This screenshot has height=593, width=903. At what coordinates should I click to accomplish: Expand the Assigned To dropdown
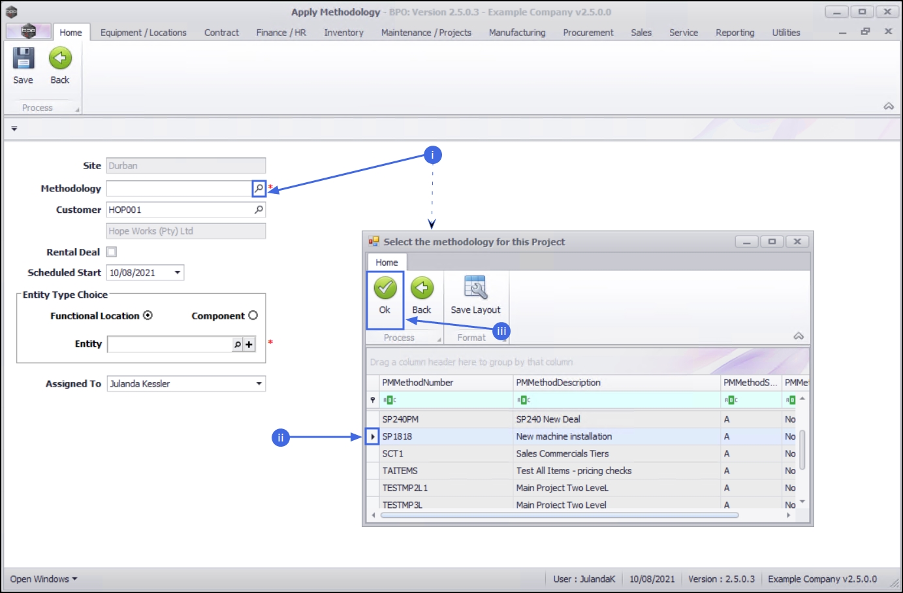(259, 383)
